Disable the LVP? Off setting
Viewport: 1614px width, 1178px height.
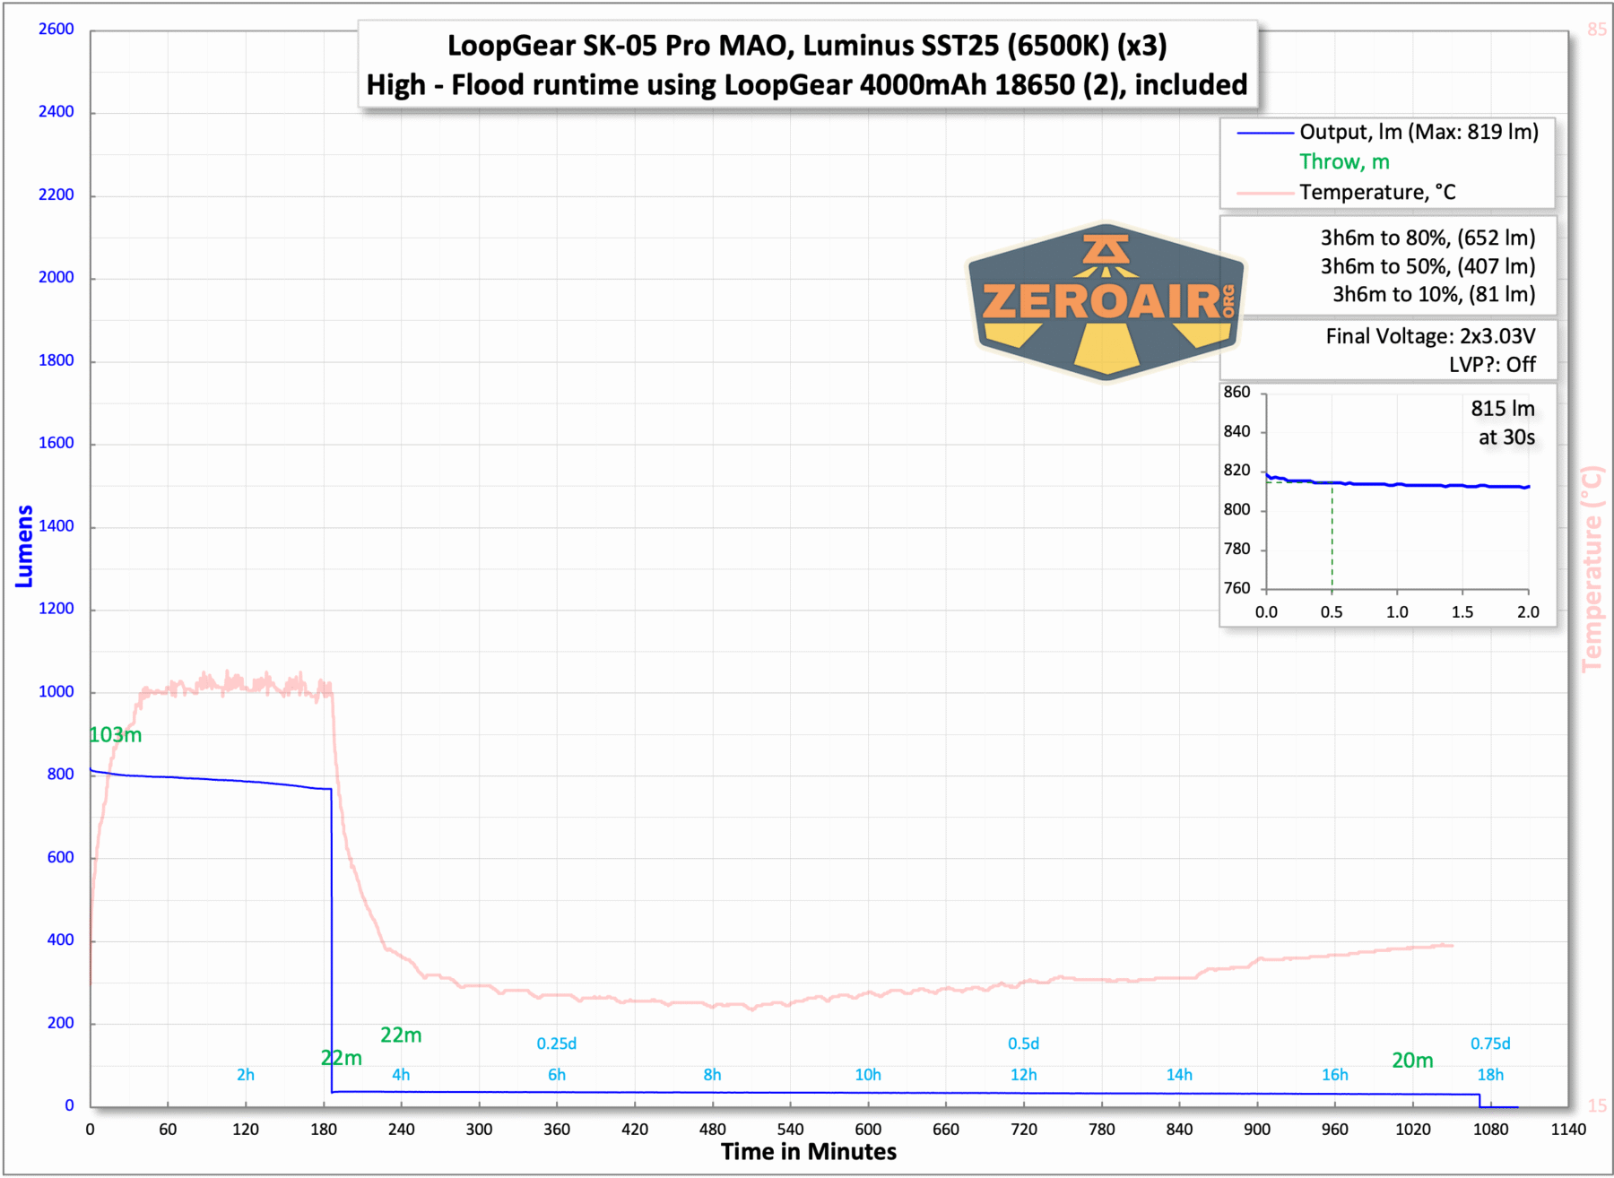click(1492, 365)
